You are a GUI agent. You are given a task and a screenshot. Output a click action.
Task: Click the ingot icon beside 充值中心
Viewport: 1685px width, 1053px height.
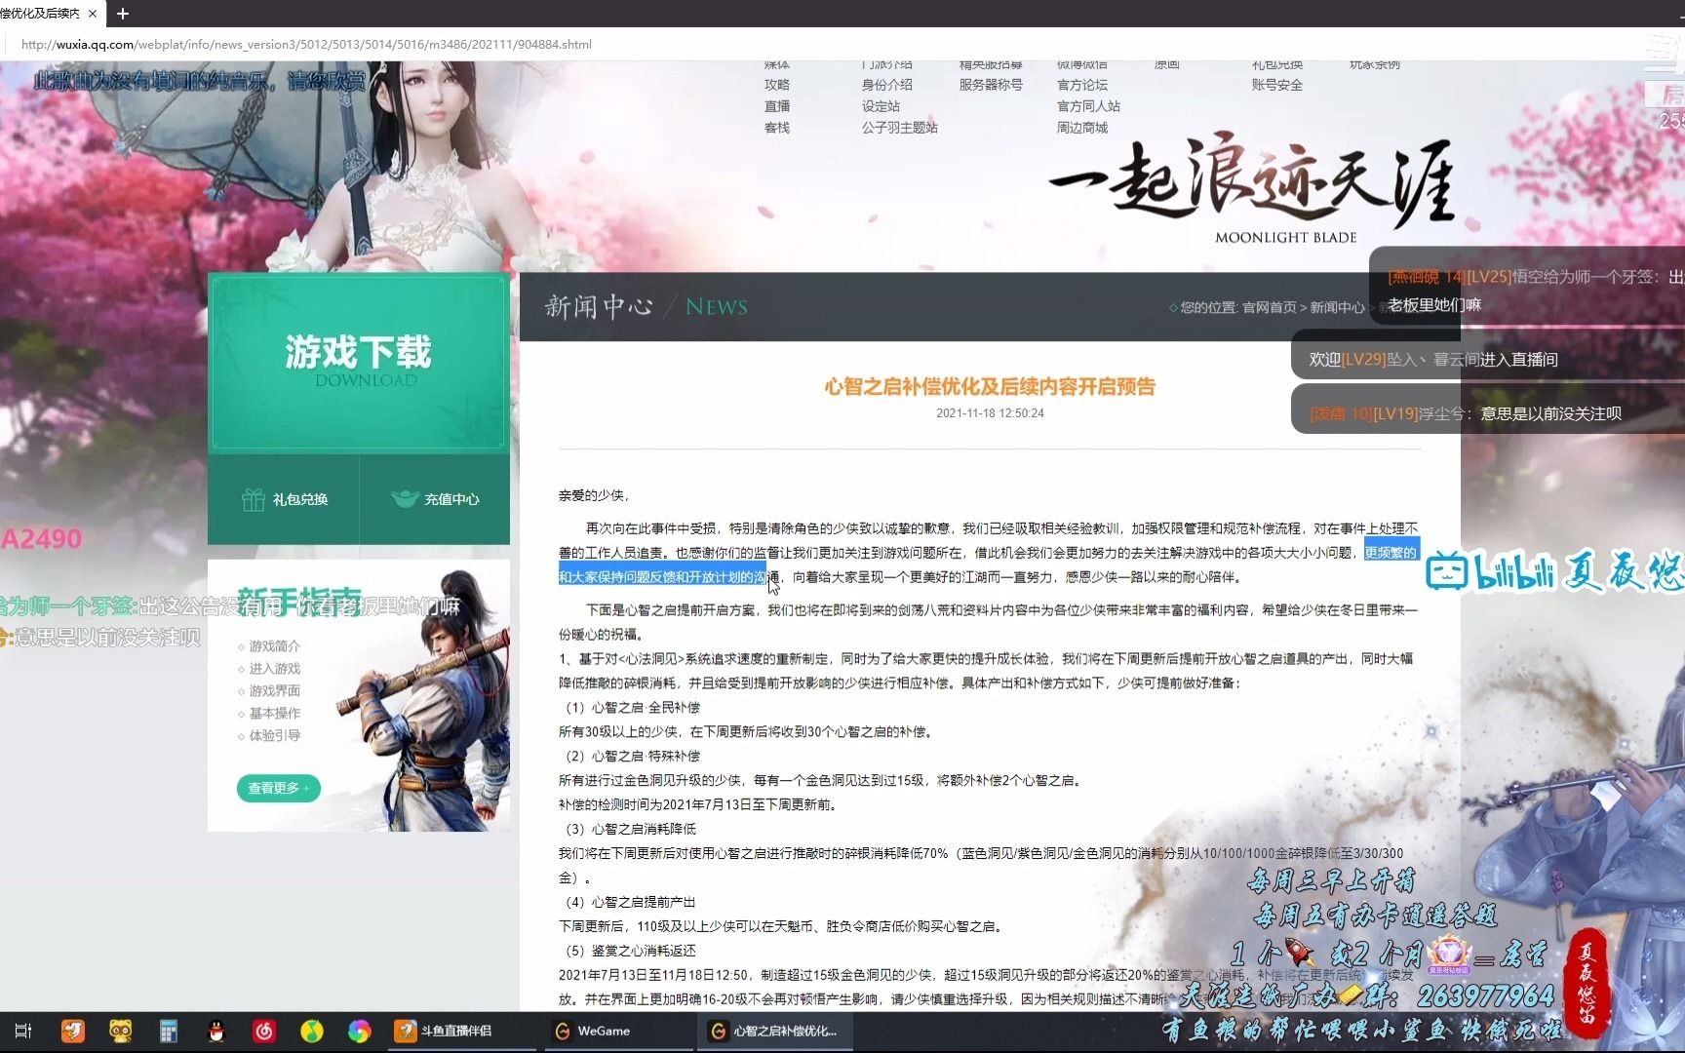(405, 499)
